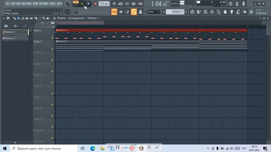Select the Playlist playback speaker tool
The height and width of the screenshot is (152, 271).
pyautogui.click(x=48, y=18)
